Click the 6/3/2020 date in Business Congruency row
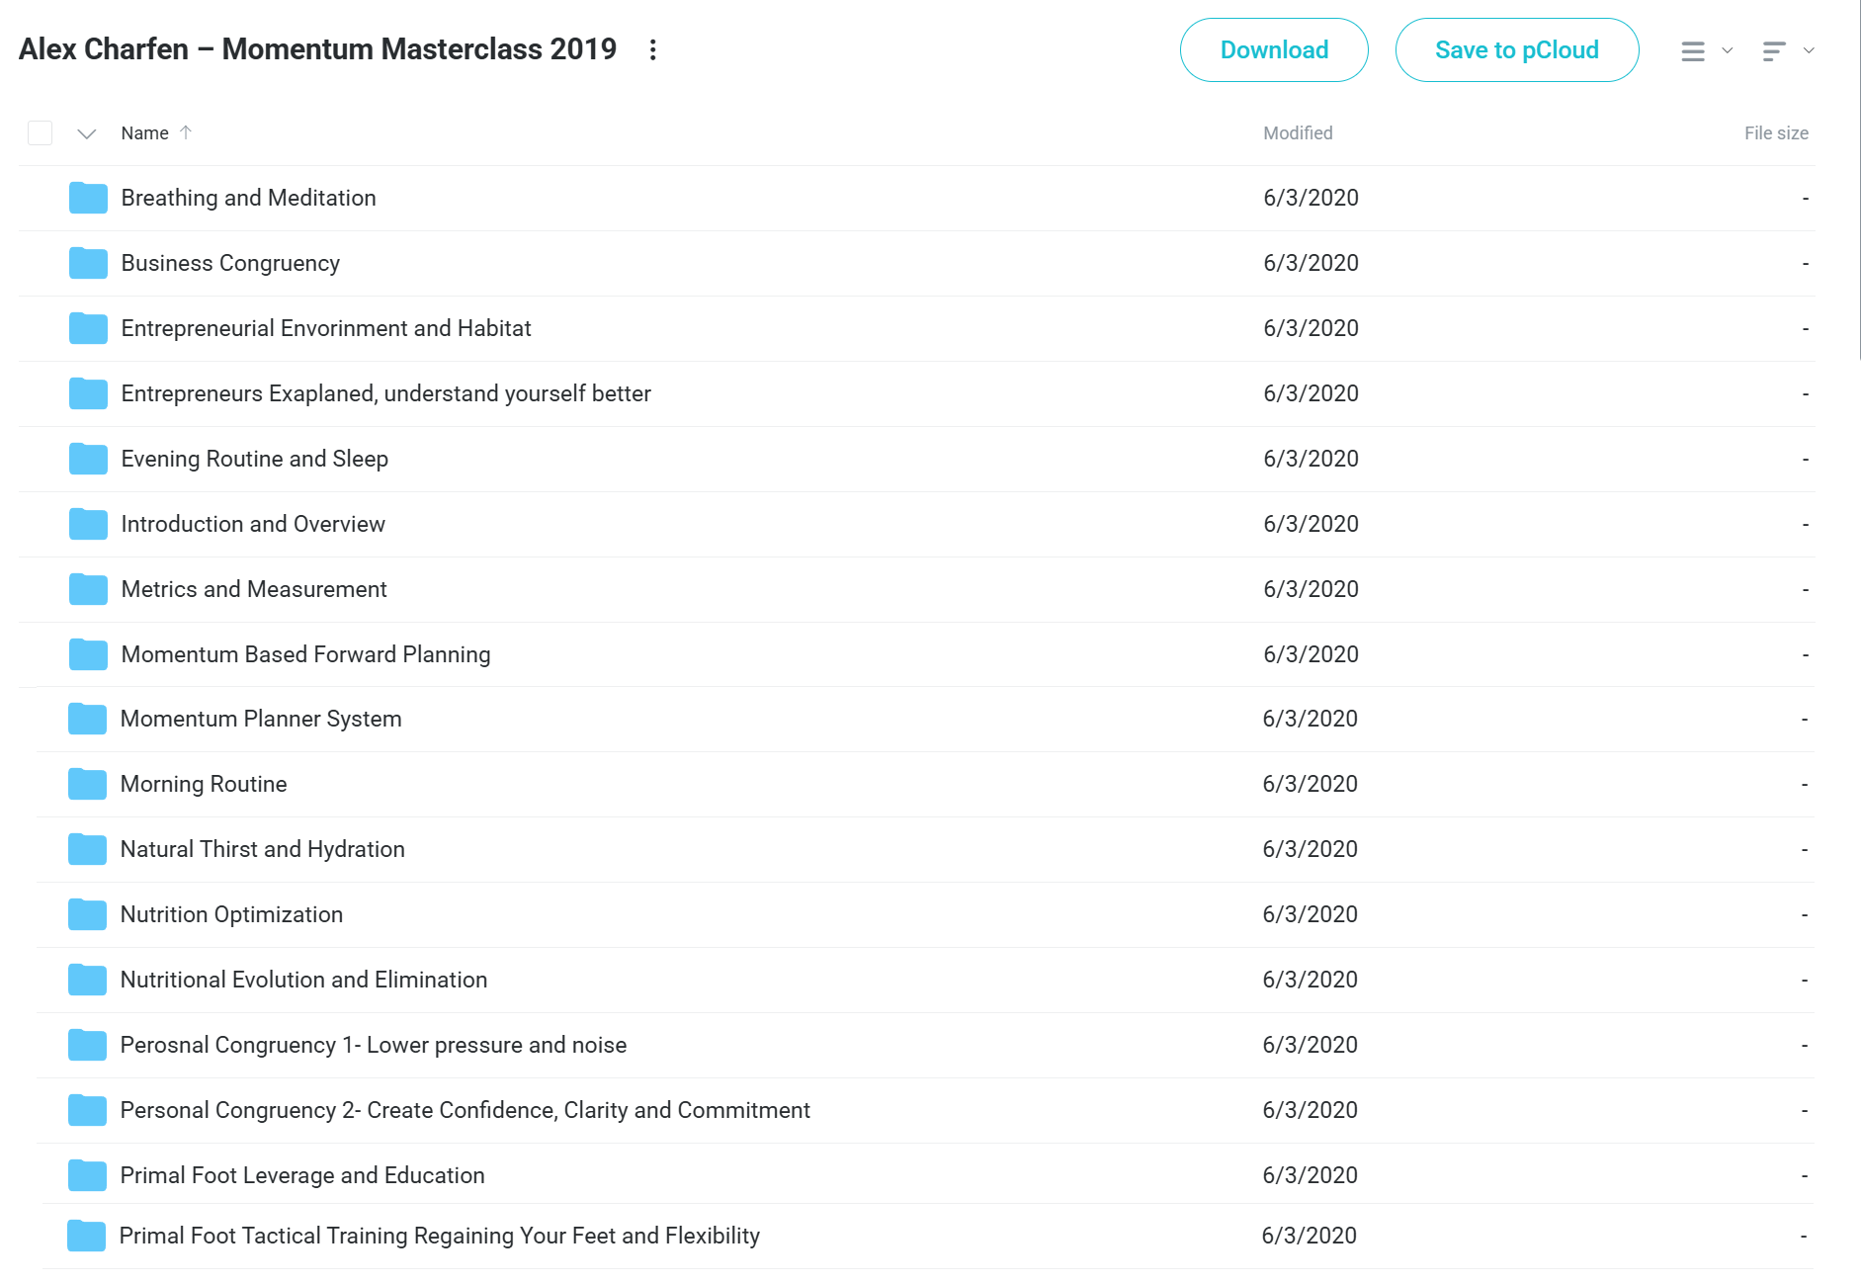This screenshot has width=1861, height=1284. pyautogui.click(x=1311, y=263)
